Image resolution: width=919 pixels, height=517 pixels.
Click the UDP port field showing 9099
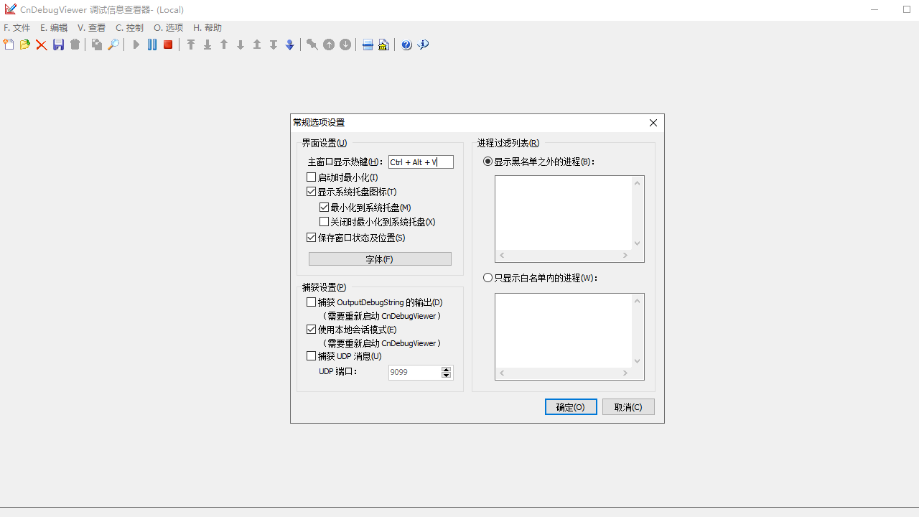(x=414, y=373)
